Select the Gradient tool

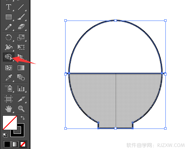pyautogui.click(x=21, y=68)
